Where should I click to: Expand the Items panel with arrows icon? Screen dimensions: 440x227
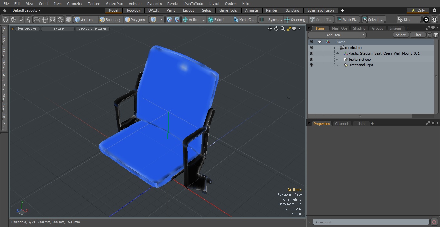point(428,28)
